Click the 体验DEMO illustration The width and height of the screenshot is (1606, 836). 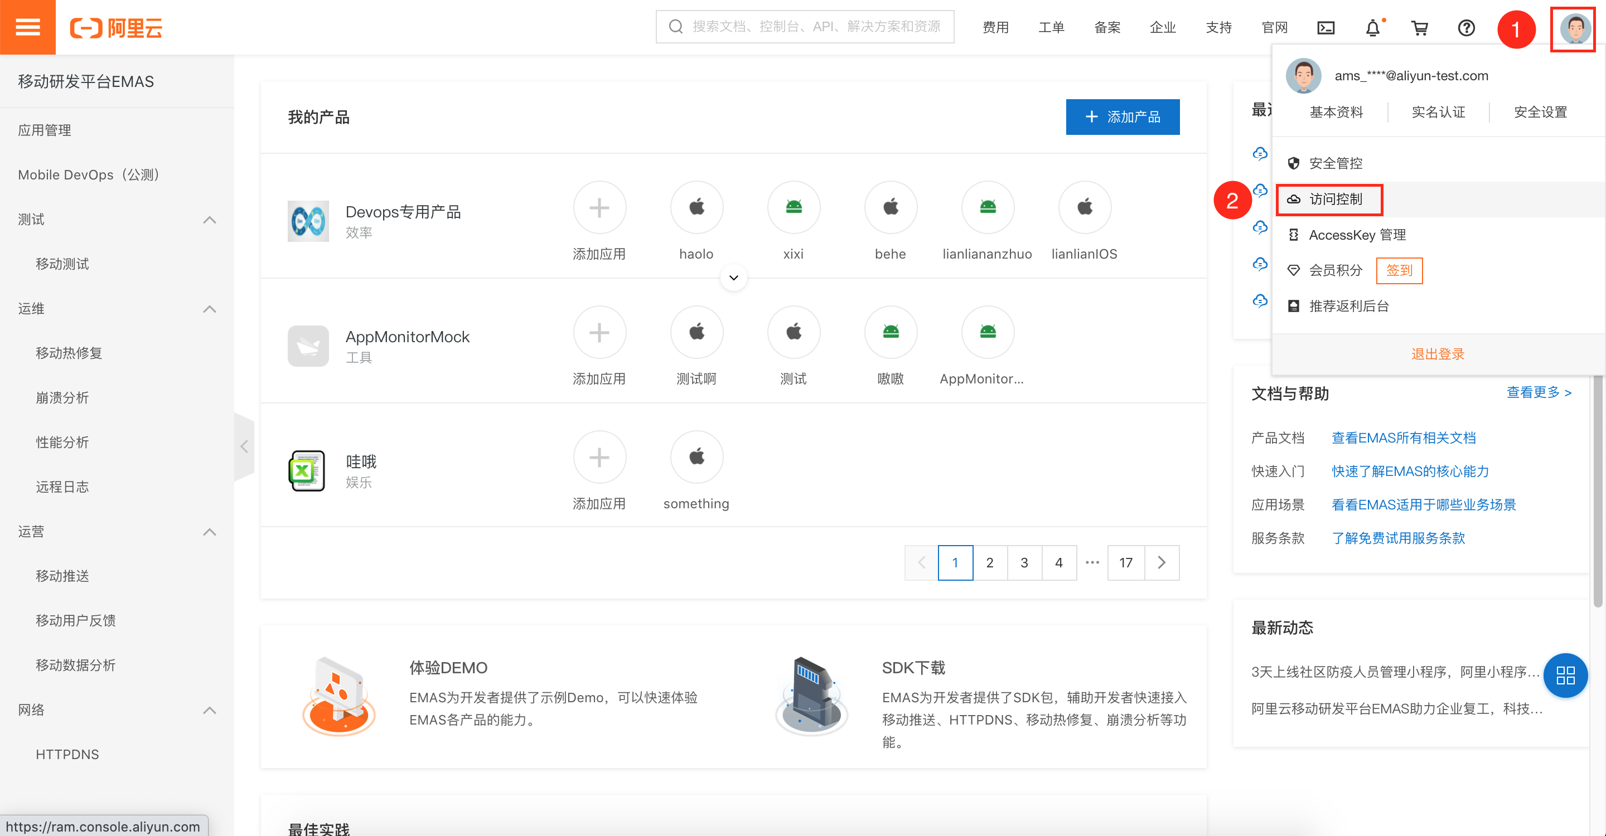pyautogui.click(x=339, y=696)
